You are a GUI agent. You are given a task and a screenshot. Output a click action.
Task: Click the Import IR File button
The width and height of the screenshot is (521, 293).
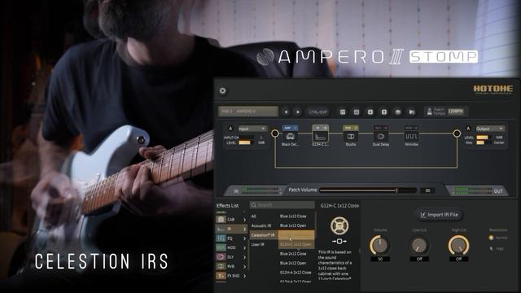click(x=440, y=215)
